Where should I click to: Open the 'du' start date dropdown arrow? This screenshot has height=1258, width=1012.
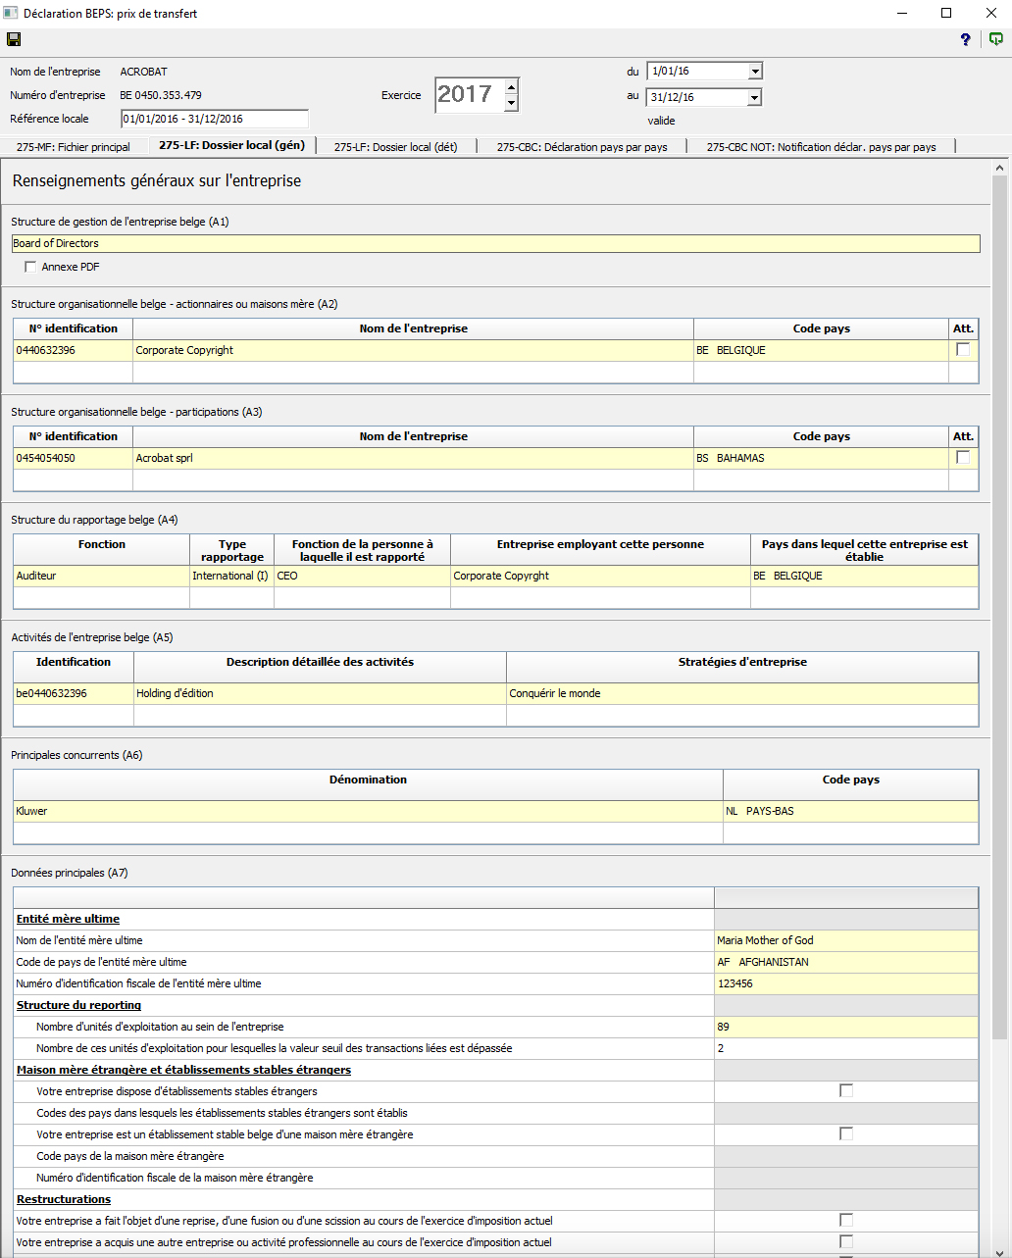pos(755,72)
